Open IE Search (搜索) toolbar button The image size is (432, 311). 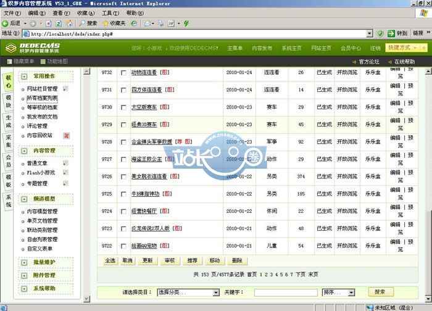88,23
